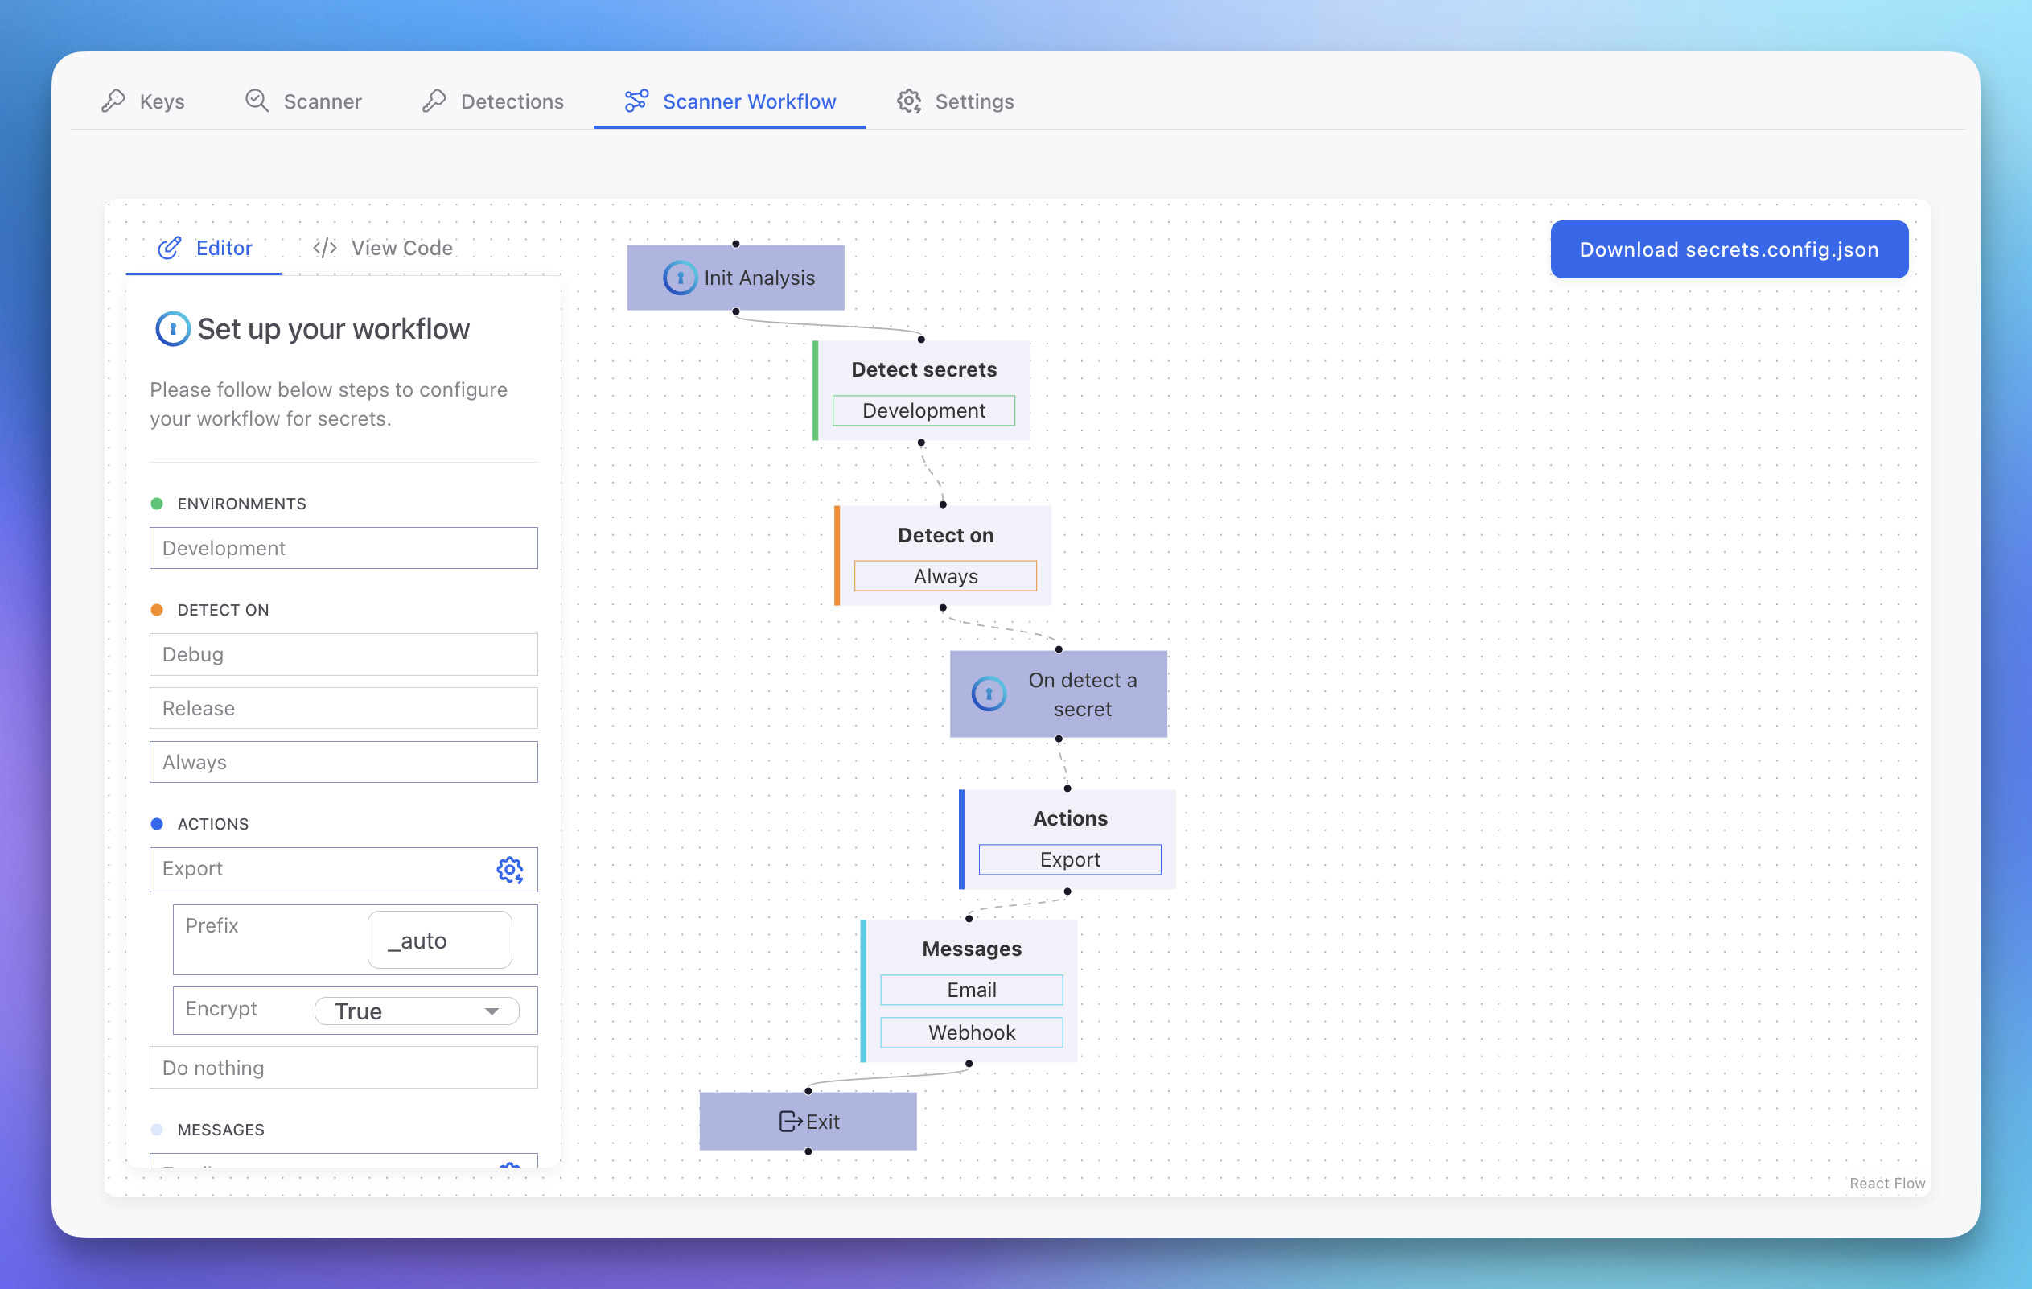Download the secrets.config.json file

pos(1728,249)
